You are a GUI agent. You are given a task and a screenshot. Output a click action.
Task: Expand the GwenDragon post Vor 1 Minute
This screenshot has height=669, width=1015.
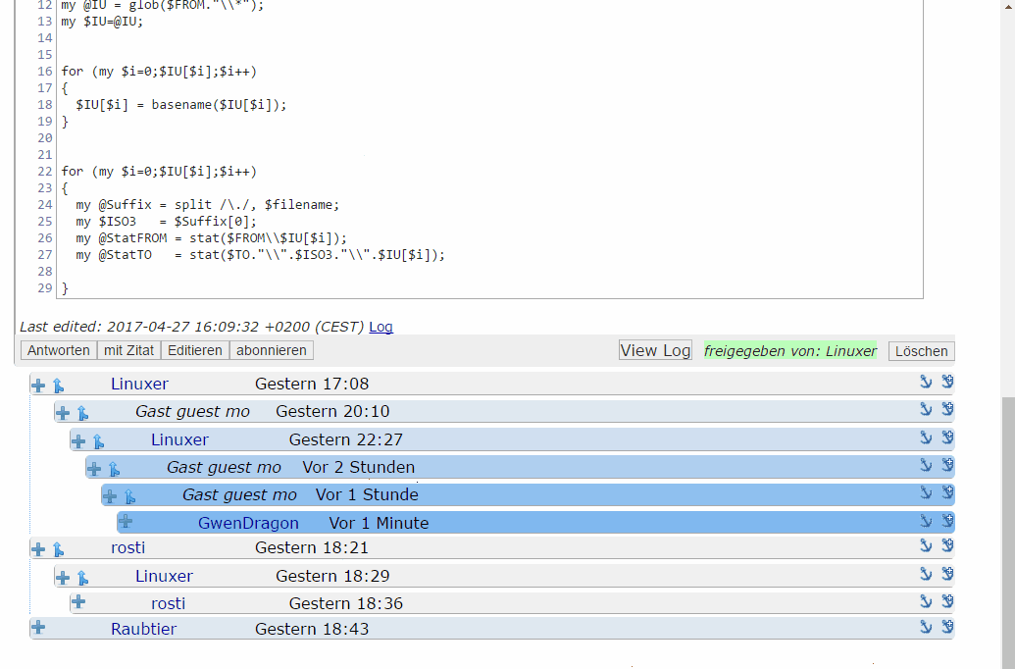pyautogui.click(x=126, y=521)
